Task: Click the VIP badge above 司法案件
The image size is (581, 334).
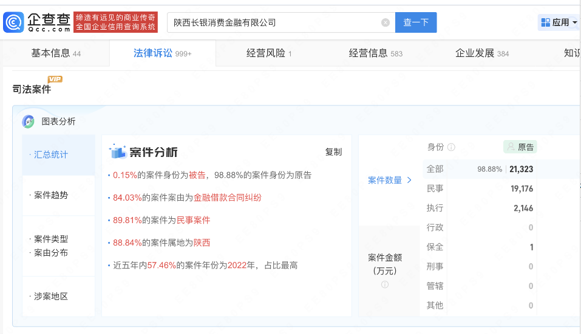Action: point(55,79)
